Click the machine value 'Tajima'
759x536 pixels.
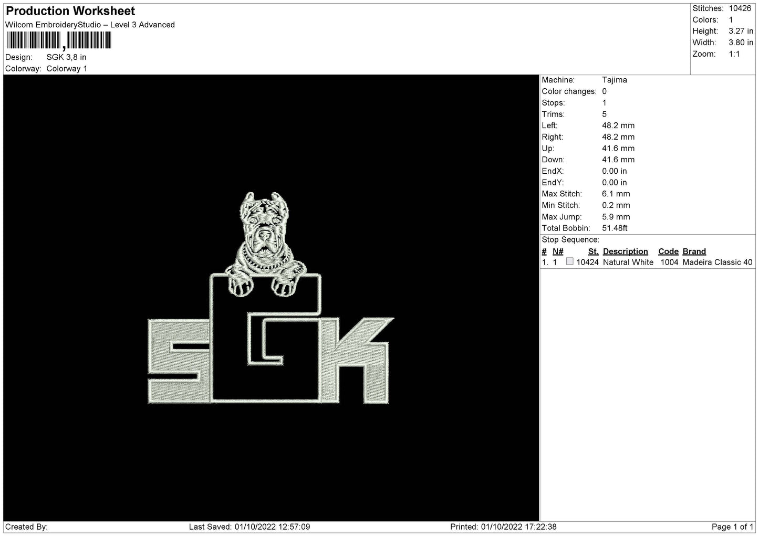[614, 80]
